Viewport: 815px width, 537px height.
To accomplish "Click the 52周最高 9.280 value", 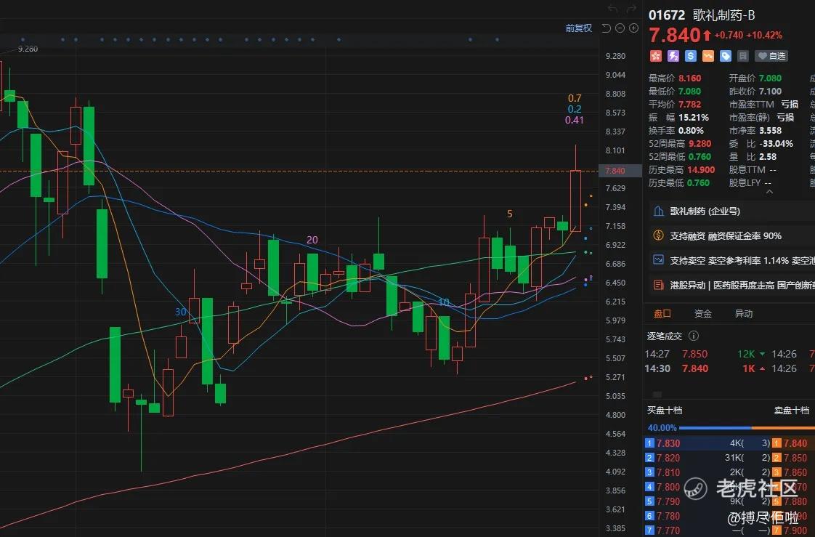I will pos(700,143).
